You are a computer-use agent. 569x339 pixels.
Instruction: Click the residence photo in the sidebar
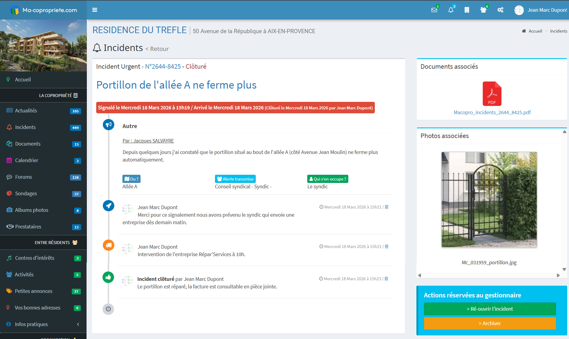pos(43,46)
